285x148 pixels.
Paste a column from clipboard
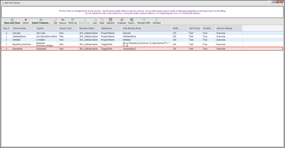(x=102, y=21)
